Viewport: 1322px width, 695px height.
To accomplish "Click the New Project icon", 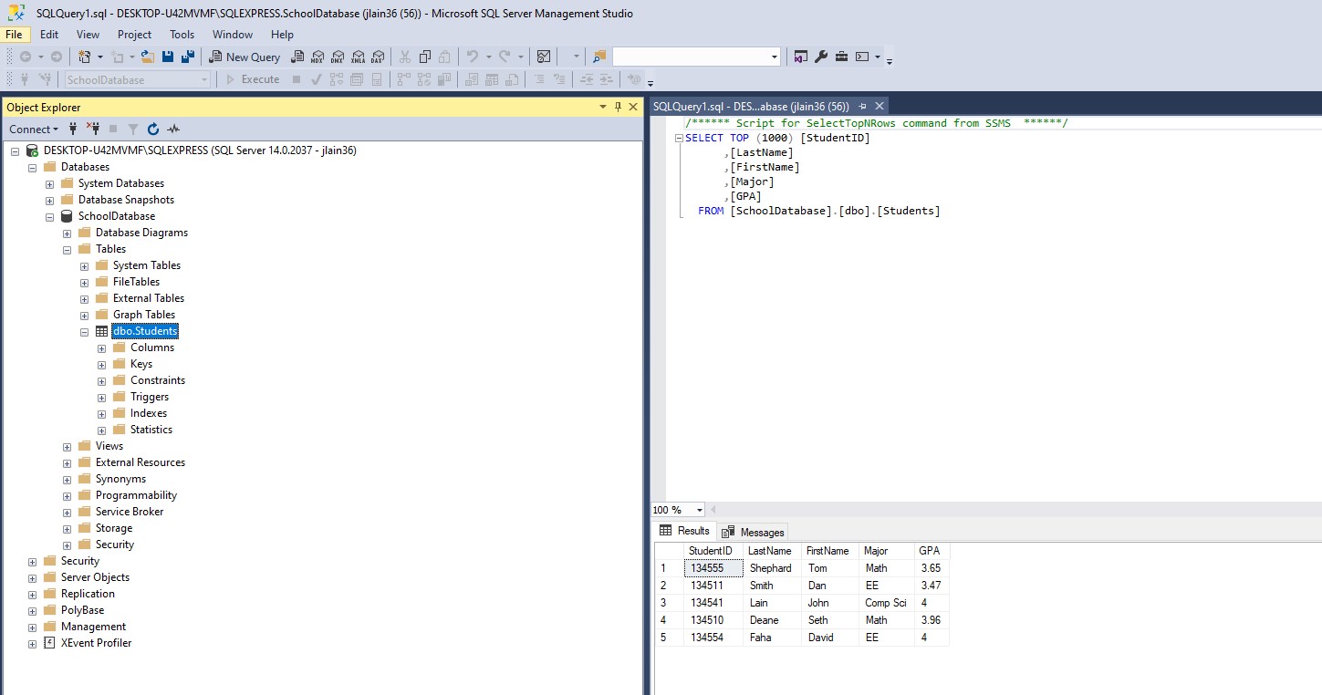I will click(x=85, y=57).
